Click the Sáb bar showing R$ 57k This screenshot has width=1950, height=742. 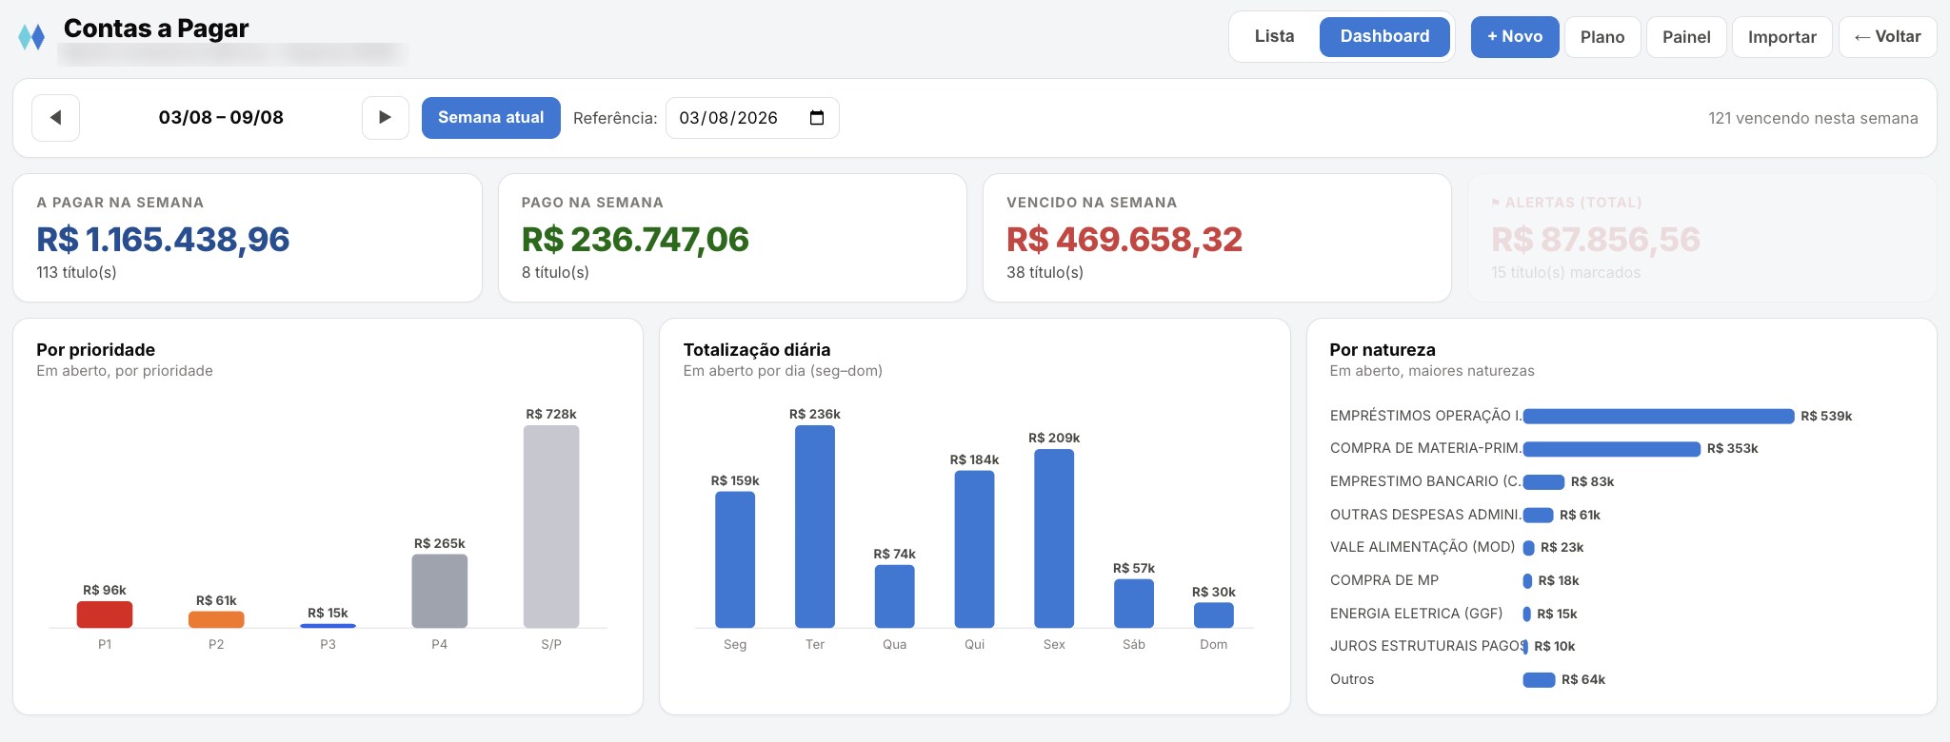tap(1134, 603)
